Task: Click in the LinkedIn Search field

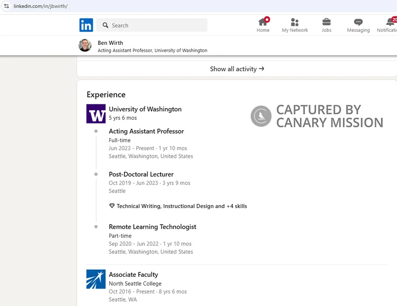Action: [152, 25]
